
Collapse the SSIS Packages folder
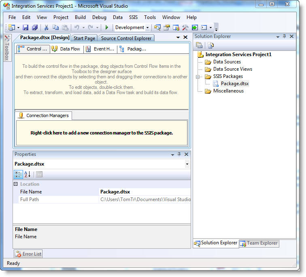click(198, 77)
